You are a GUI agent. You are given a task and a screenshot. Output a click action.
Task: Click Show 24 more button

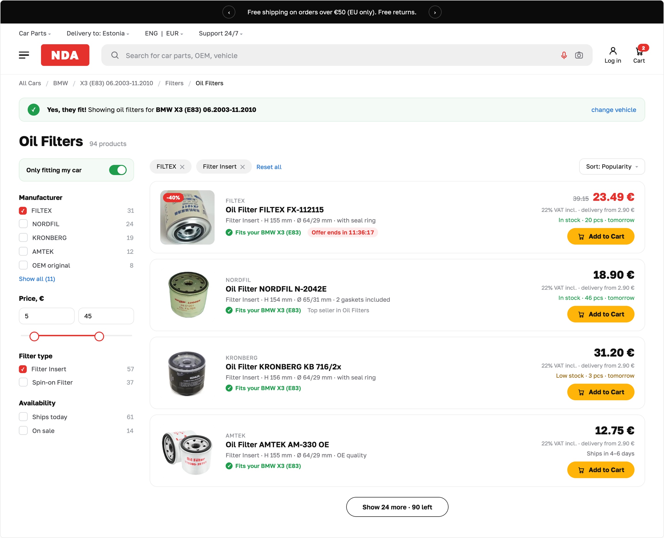pyautogui.click(x=397, y=507)
